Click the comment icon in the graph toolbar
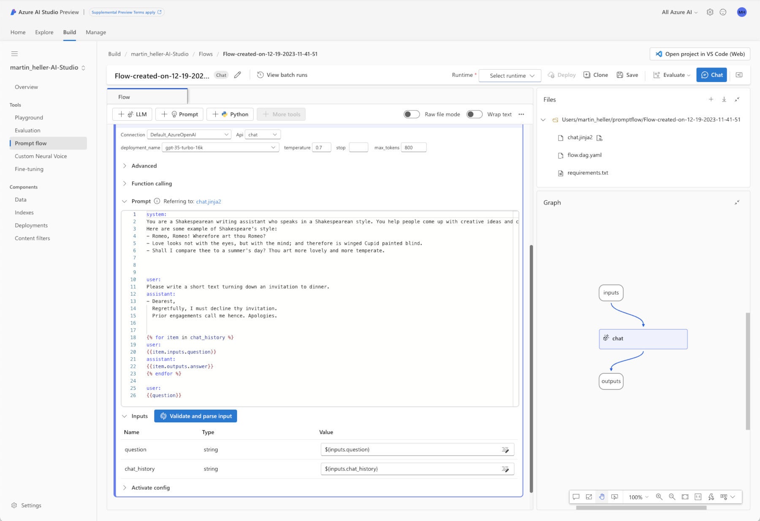 coord(576,497)
